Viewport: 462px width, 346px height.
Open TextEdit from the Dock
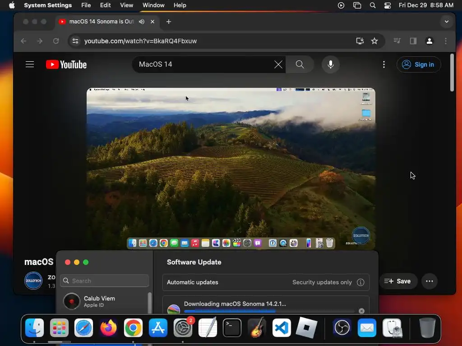[208, 328]
